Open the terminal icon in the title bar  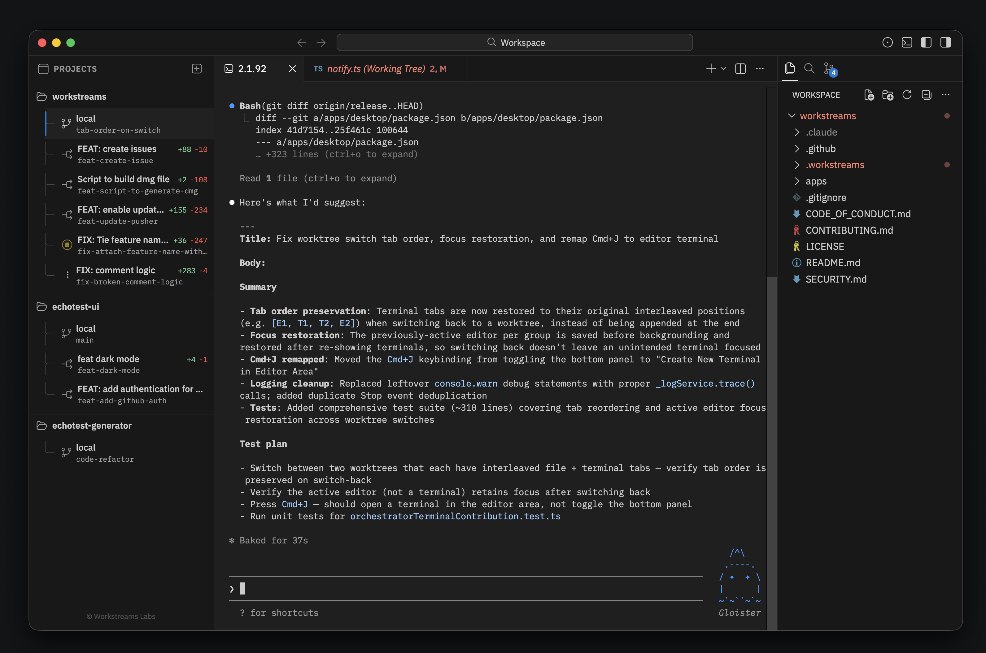tap(907, 42)
